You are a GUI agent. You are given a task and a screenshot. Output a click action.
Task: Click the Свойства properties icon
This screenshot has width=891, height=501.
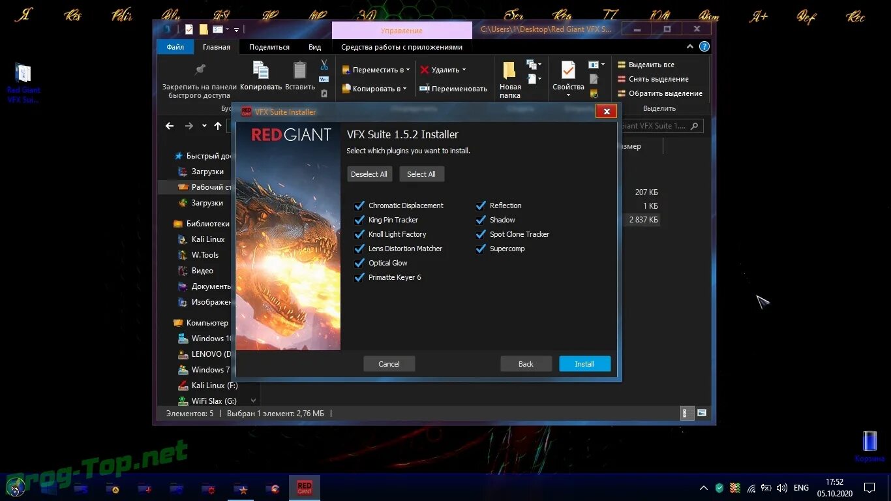(568, 70)
